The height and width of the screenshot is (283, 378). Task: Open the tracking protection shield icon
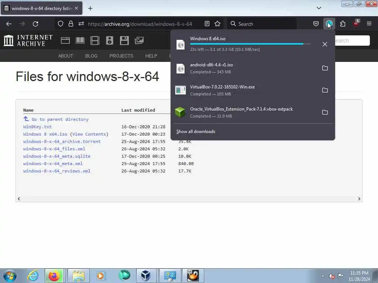tap(61, 24)
